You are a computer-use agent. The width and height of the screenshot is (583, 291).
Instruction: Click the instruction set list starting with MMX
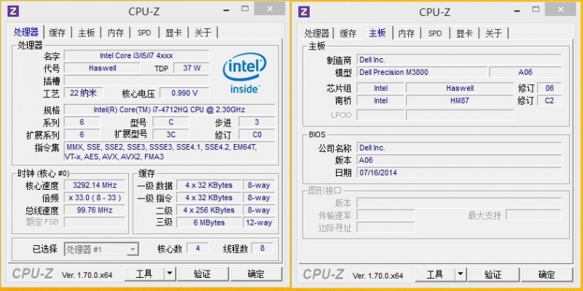[x=169, y=151]
